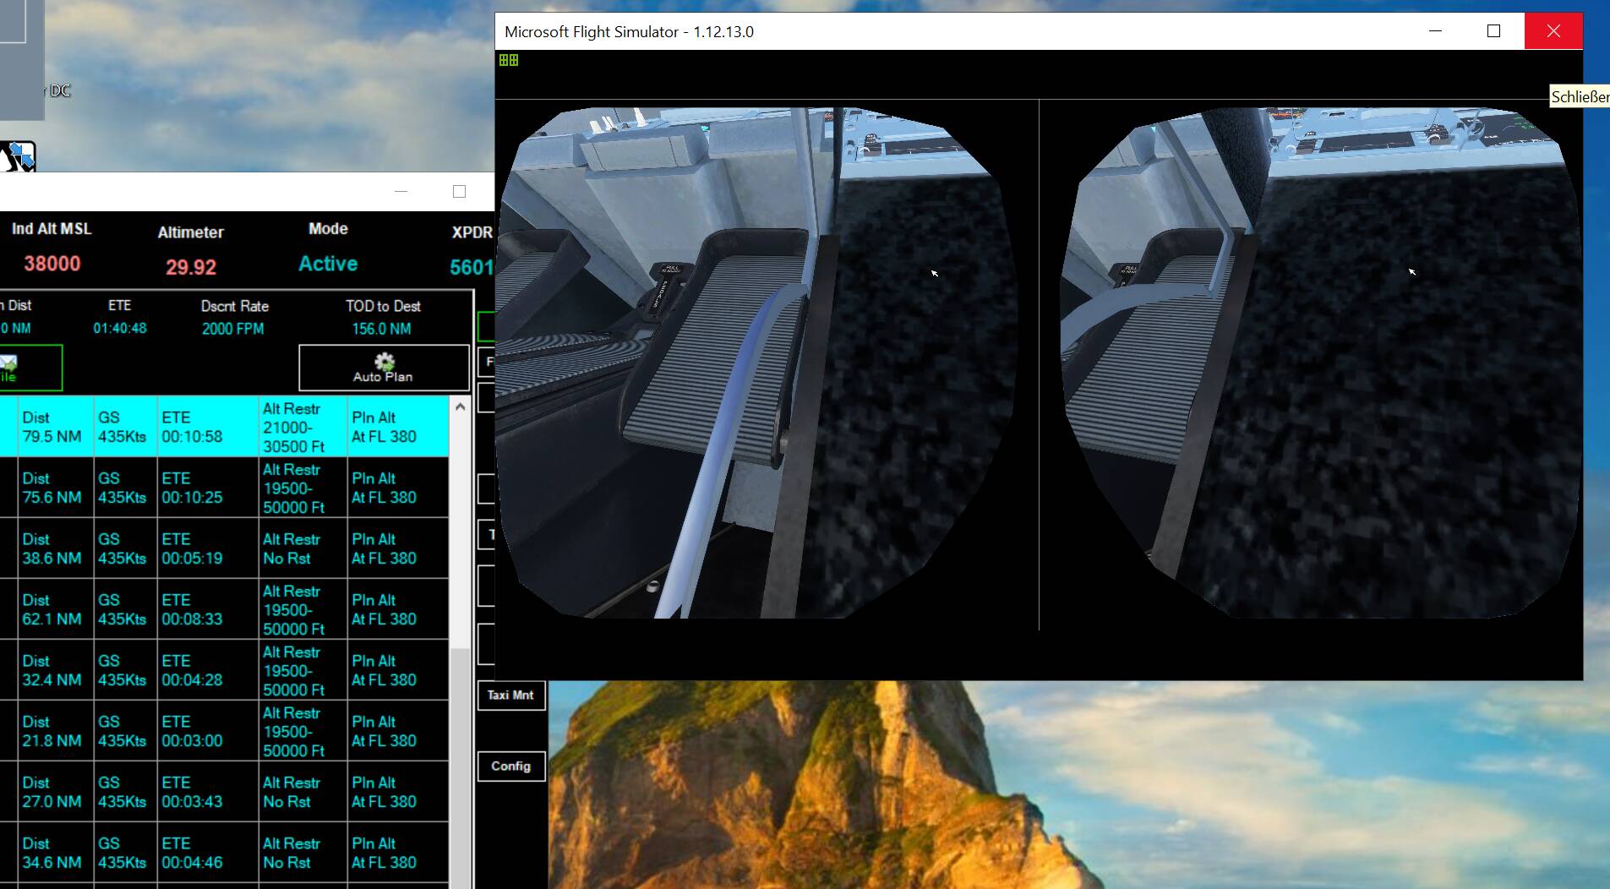Click the green grid icon in Flight Simulator
Image resolution: width=1610 pixels, height=889 pixels.
[509, 60]
